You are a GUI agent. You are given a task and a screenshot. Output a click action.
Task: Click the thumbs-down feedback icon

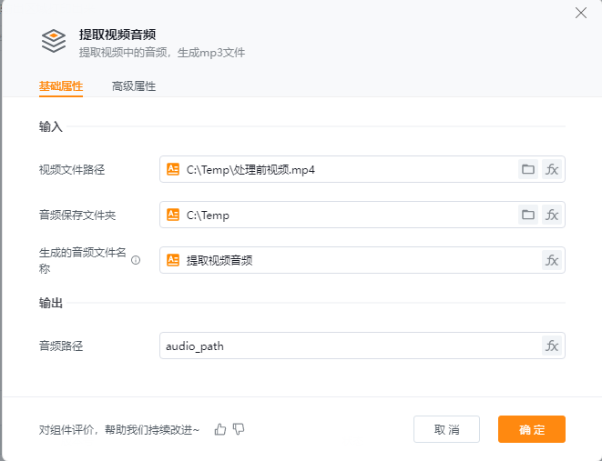coord(239,429)
